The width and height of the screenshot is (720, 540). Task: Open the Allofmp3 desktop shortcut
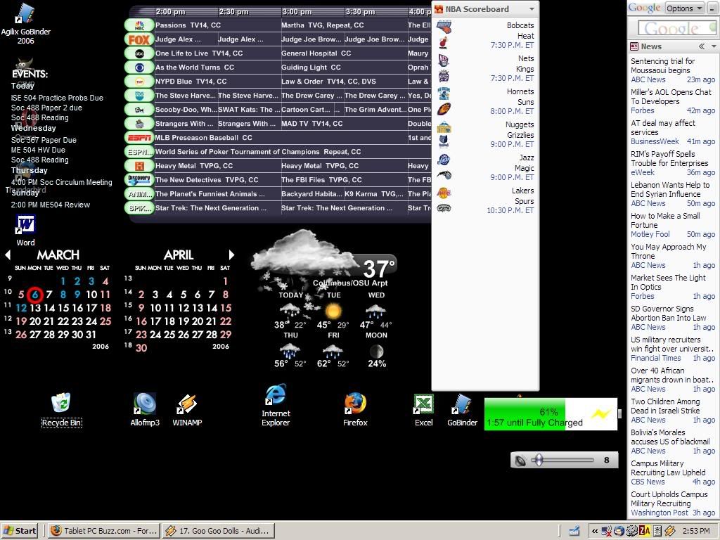145,410
